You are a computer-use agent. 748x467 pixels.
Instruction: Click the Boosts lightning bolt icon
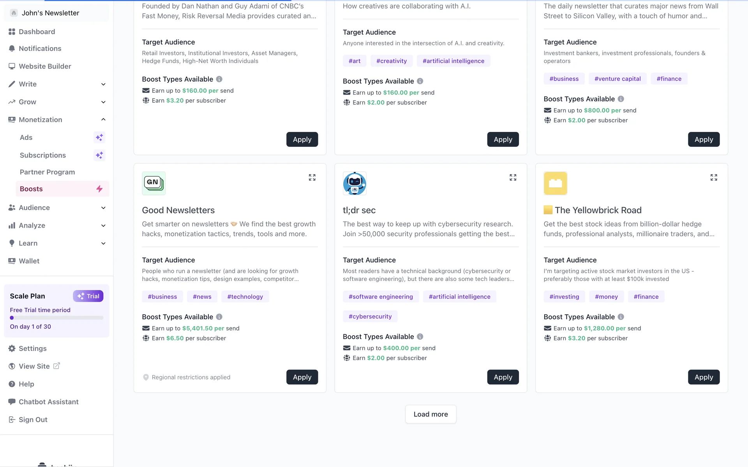coord(99,189)
